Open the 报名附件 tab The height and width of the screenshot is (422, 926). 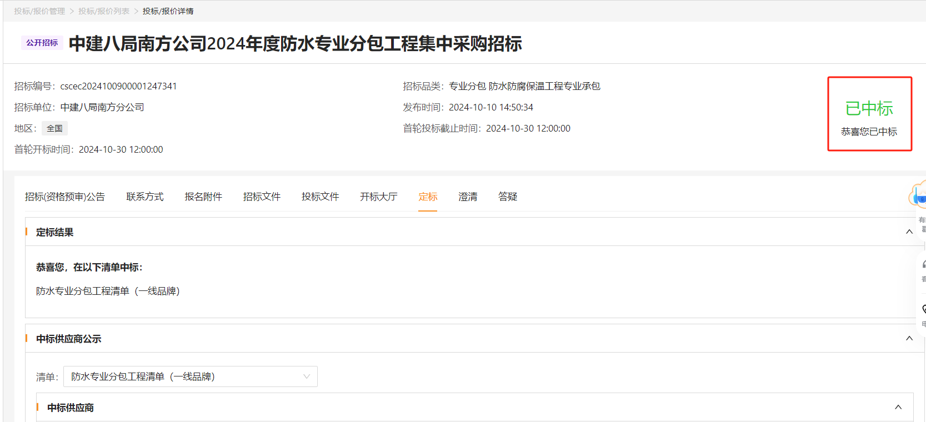203,197
